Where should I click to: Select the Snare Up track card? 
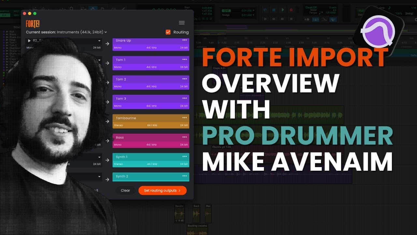click(x=151, y=44)
